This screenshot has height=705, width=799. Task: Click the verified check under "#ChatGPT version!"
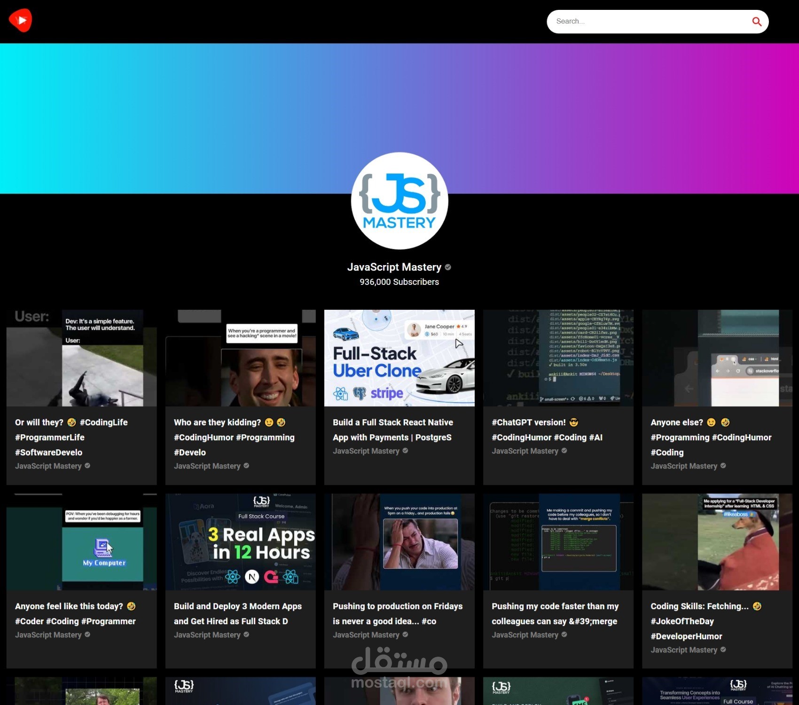pyautogui.click(x=564, y=451)
